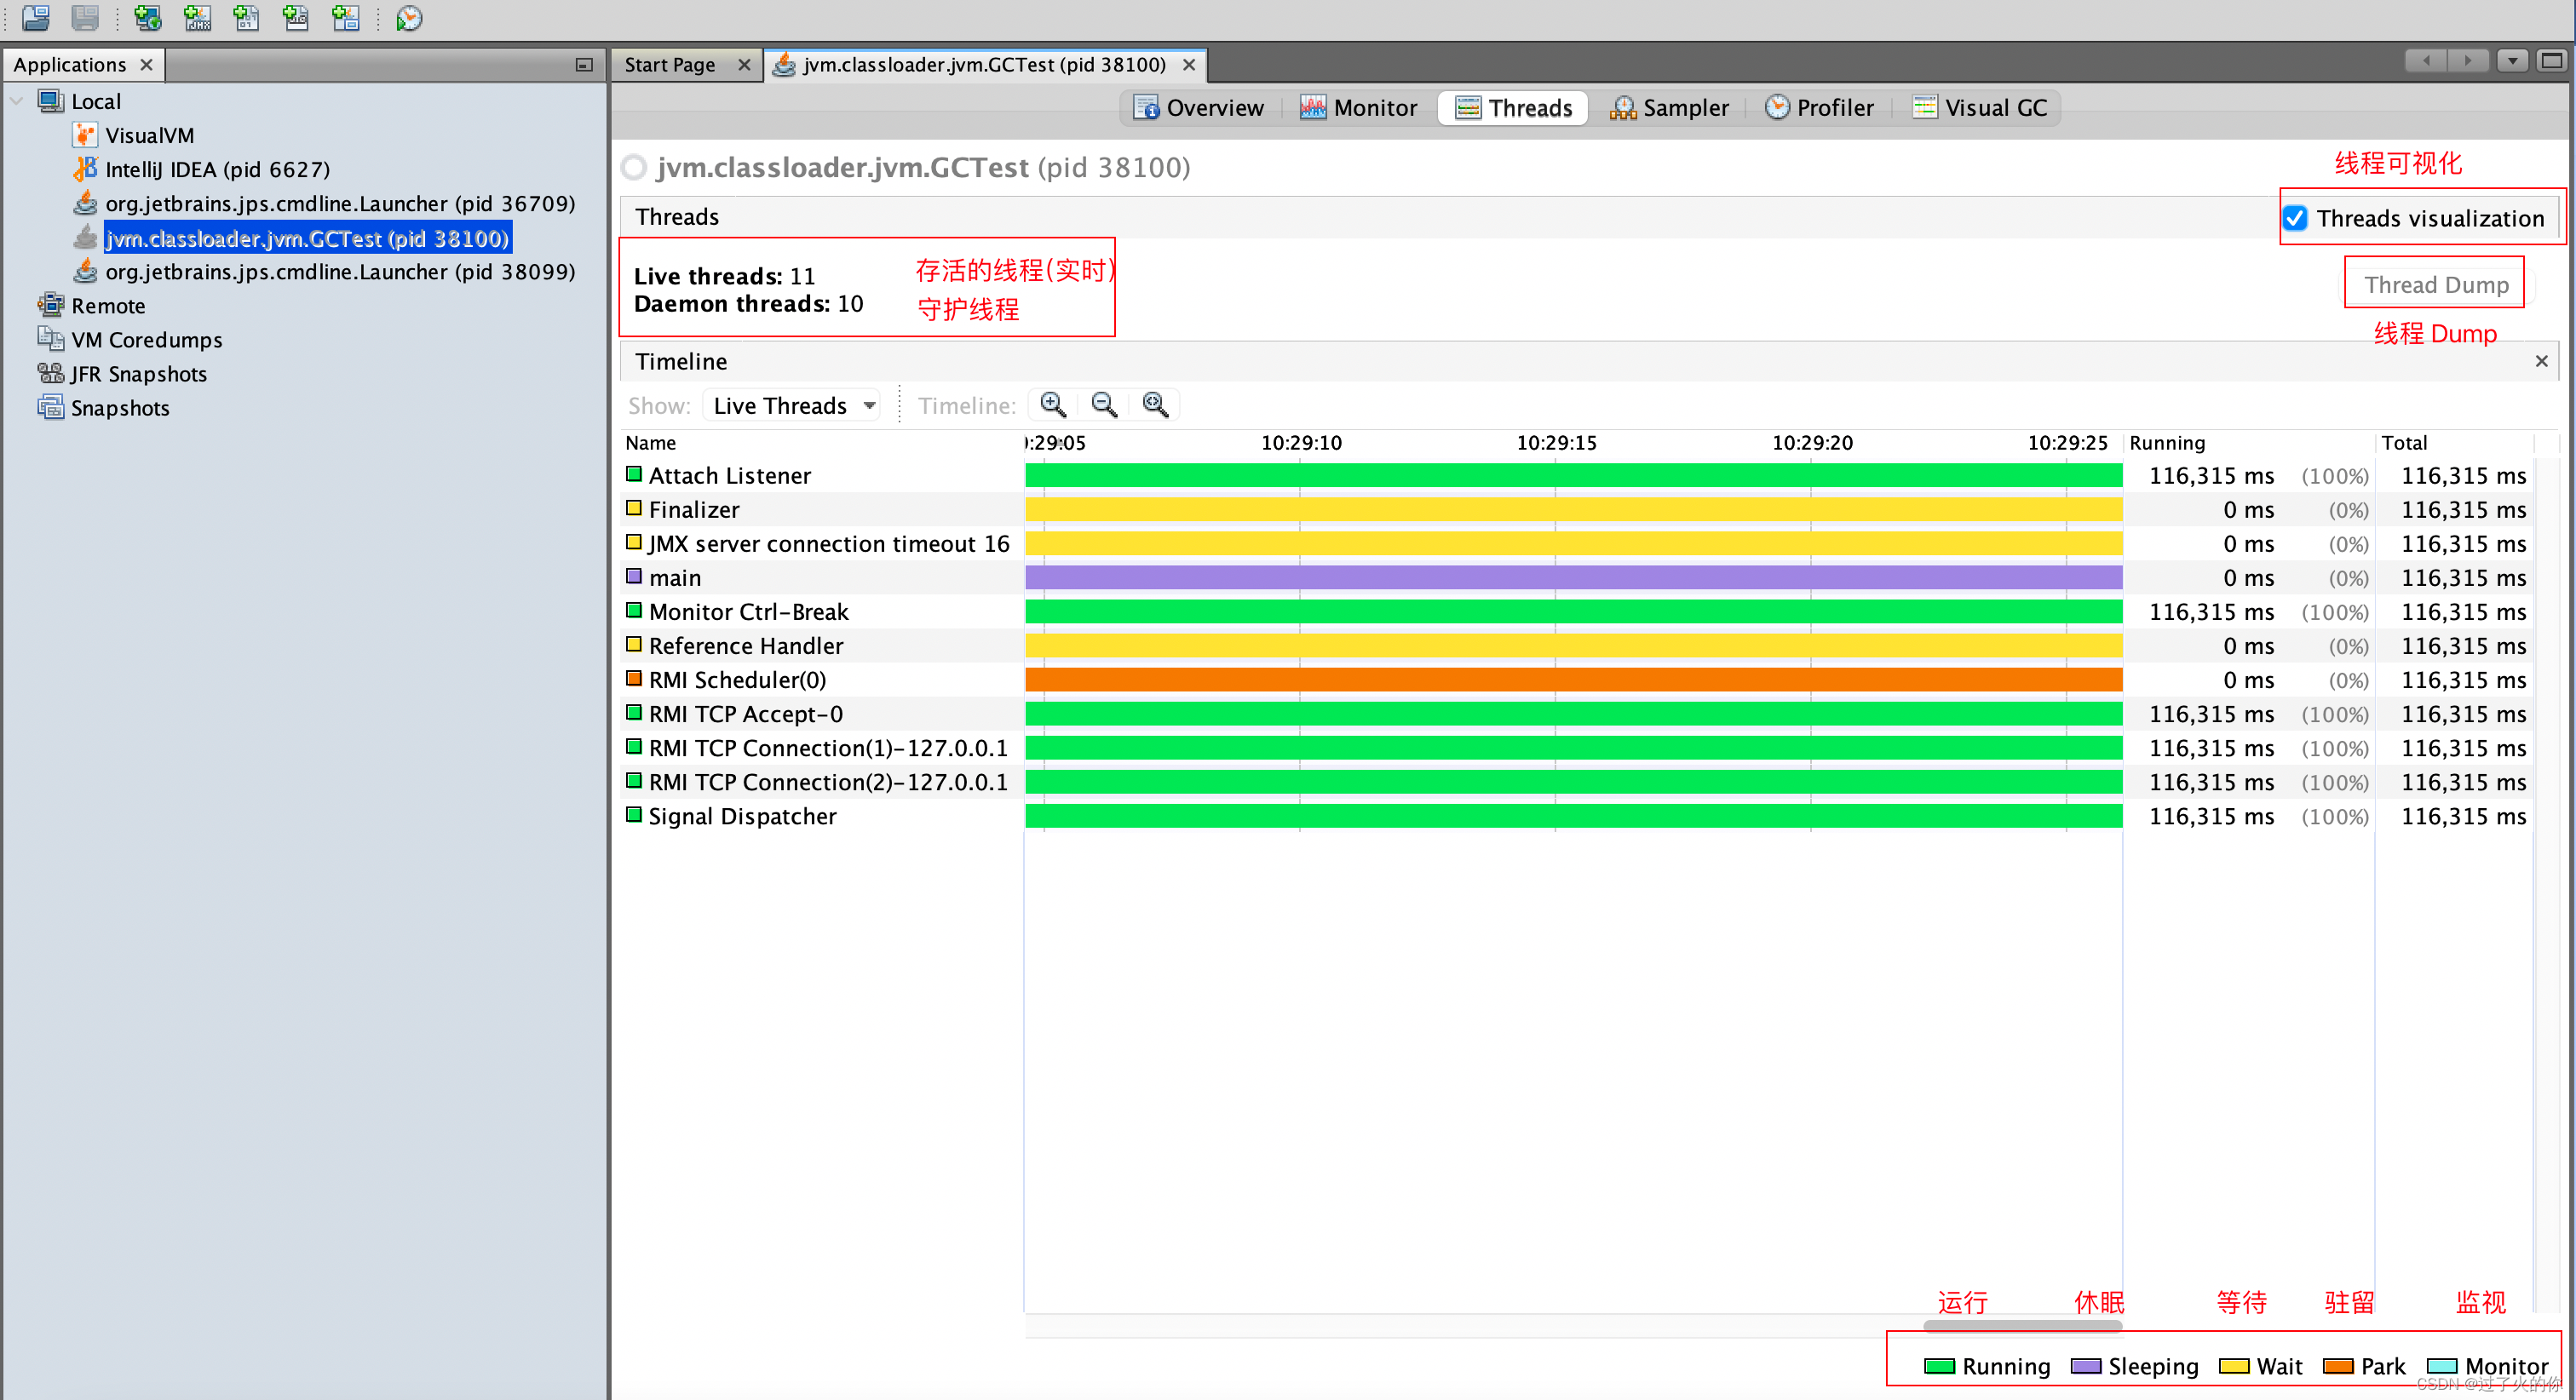
Task: Click the timeline zoom-to-fit magnifier icon
Action: [x=1155, y=404]
